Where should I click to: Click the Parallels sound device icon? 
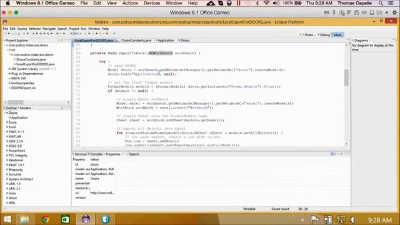coord(364,12)
